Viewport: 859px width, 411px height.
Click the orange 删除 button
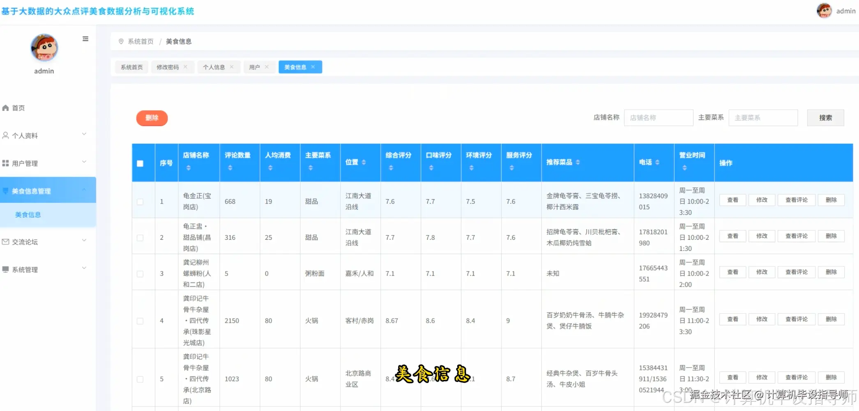coord(152,118)
